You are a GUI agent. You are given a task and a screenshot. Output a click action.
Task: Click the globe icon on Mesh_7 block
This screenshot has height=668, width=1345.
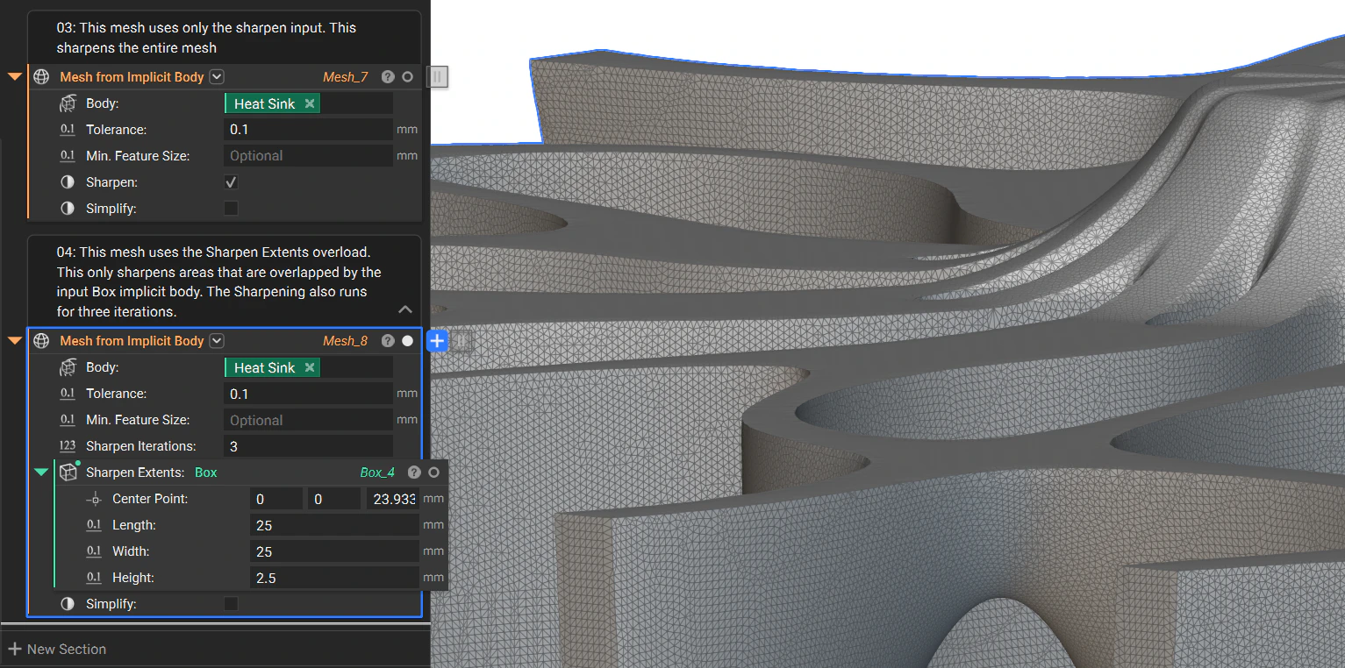[40, 76]
